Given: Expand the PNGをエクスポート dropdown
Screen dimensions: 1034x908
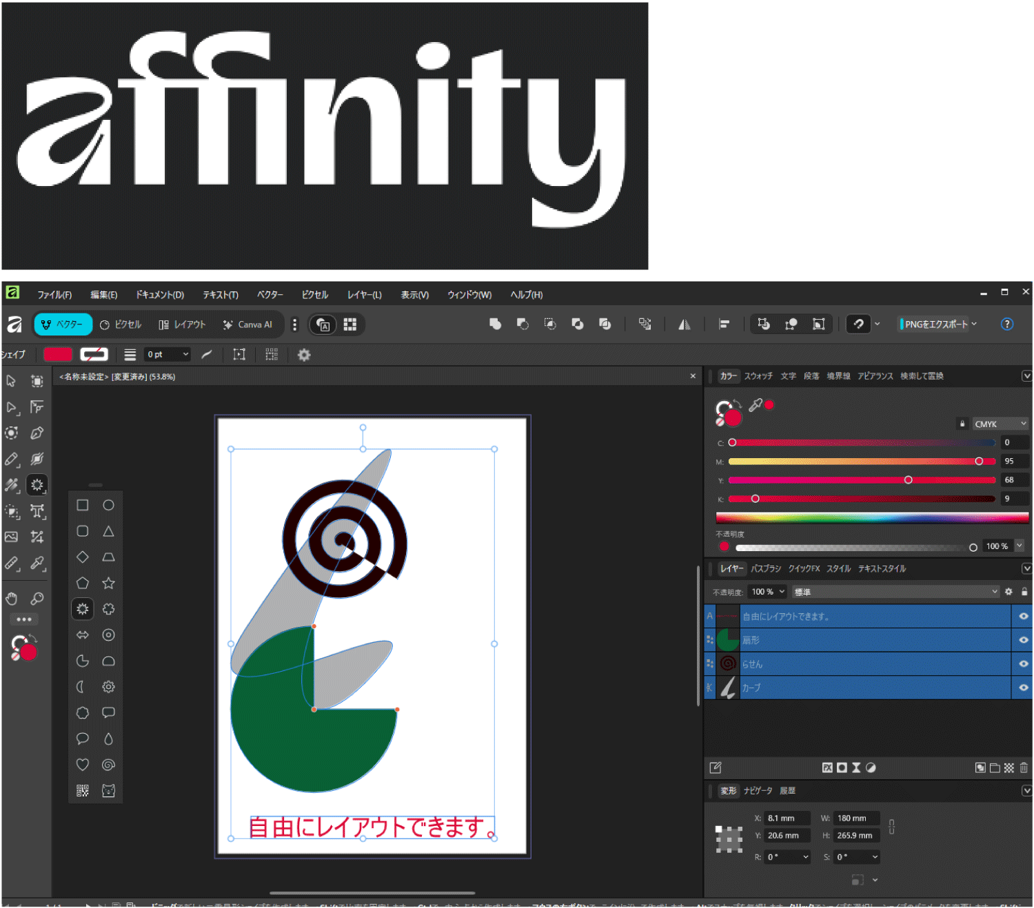Looking at the screenshot, I should click(x=973, y=324).
